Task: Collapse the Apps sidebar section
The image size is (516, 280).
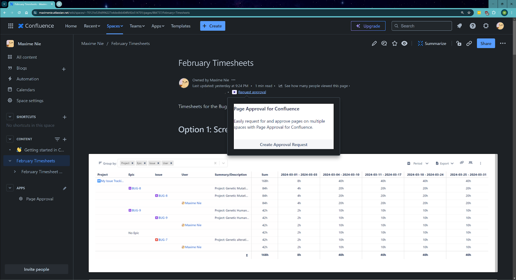Action: 10,188
